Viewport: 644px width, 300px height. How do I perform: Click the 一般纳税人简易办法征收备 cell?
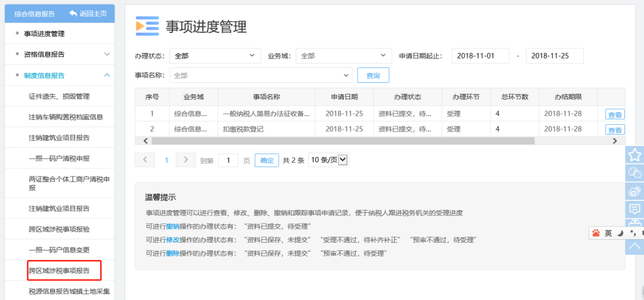point(267,113)
